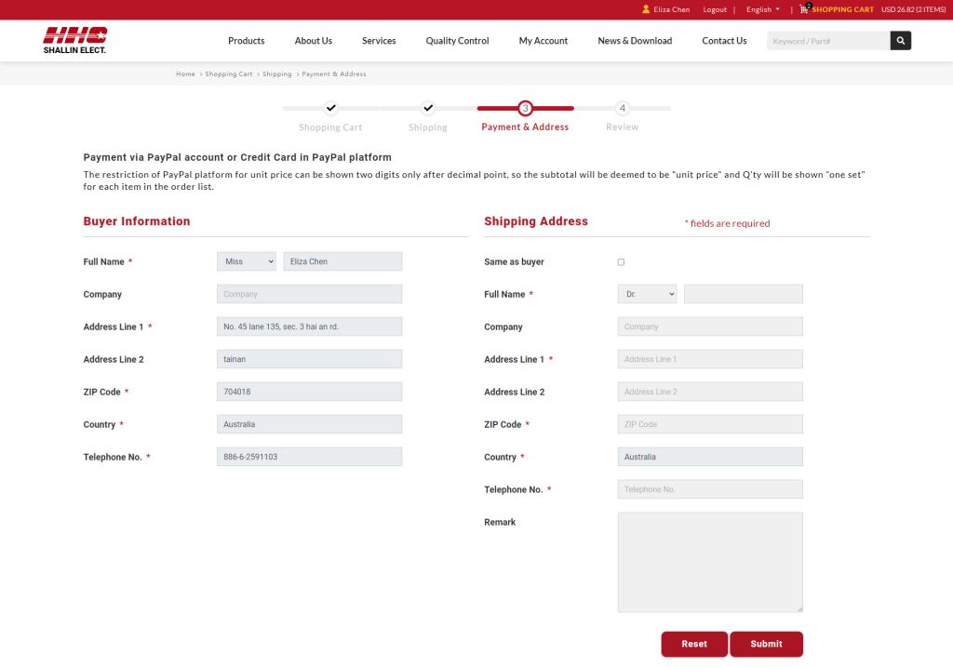Click the Submit button
Screen dimensions: 953x667
click(767, 644)
